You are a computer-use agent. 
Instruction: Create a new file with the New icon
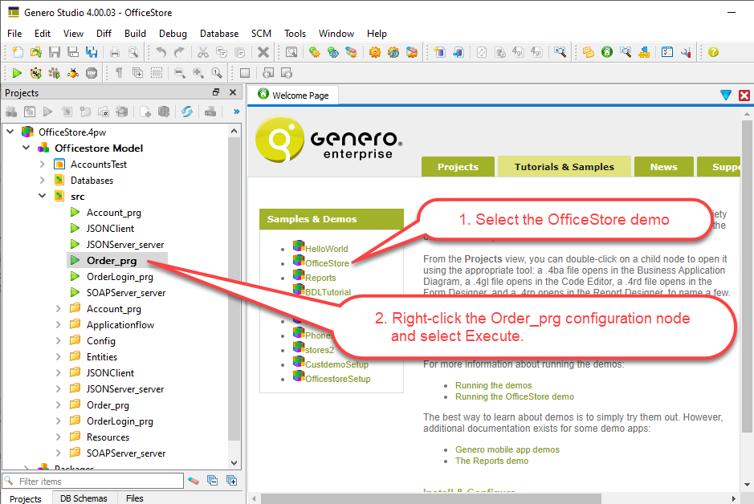[x=16, y=51]
